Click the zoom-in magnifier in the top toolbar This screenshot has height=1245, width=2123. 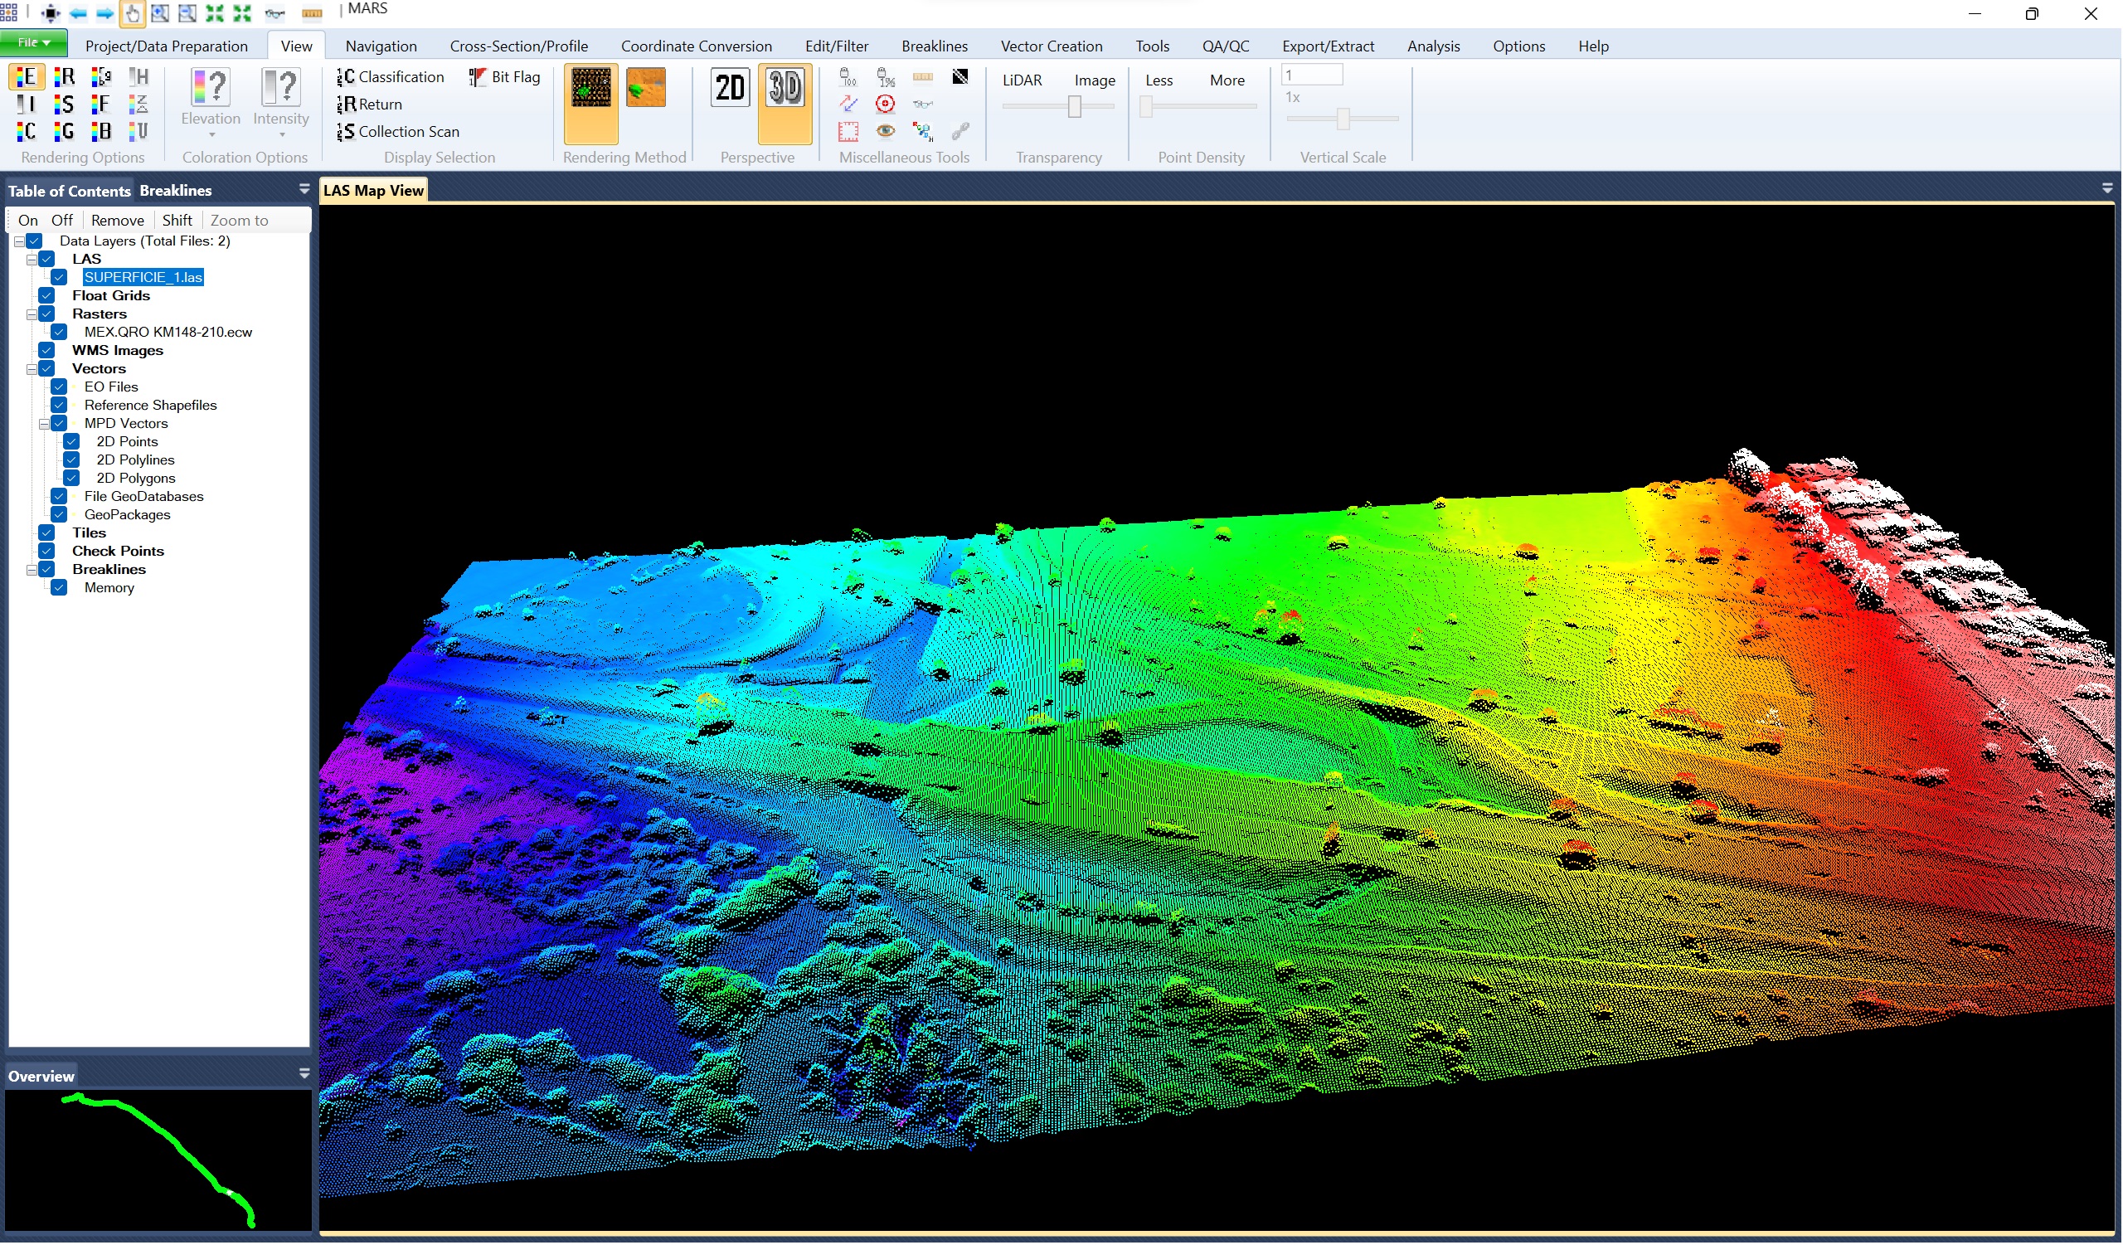pyautogui.click(x=159, y=12)
